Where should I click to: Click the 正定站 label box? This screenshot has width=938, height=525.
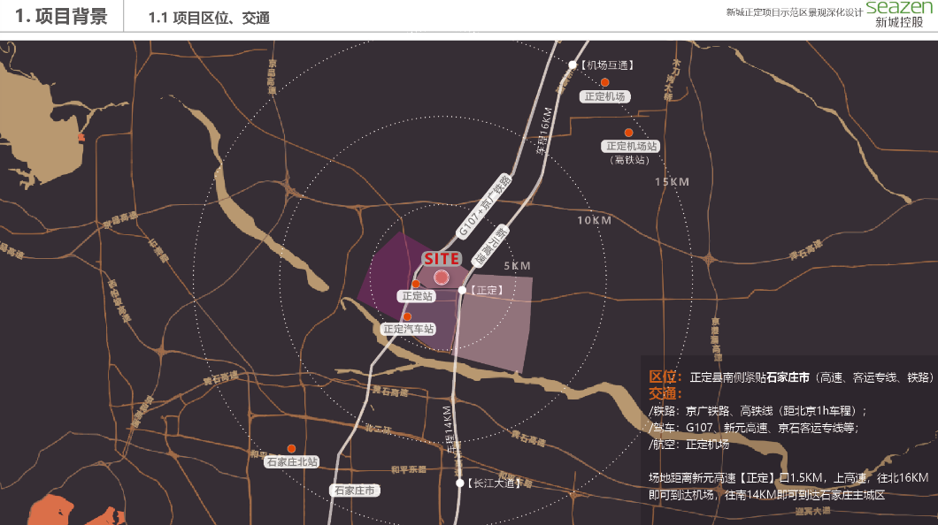point(417,296)
